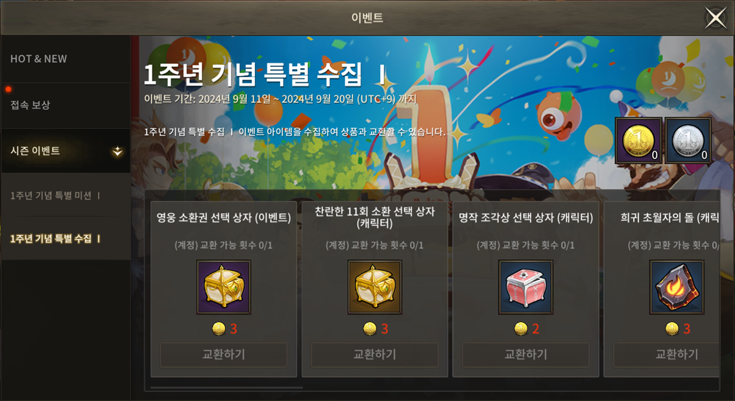Click the pink box icon for 명작 조각상 선택 상자
Image resolution: width=735 pixels, height=401 pixels.
(x=525, y=287)
